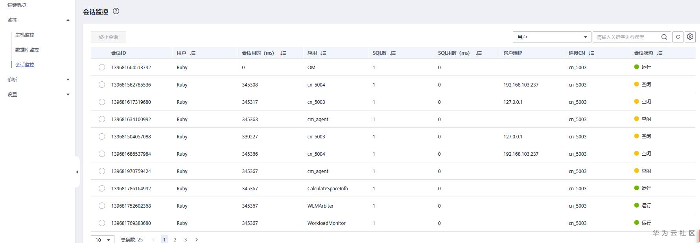Image resolution: width=700 pixels, height=243 pixels.
Task: Click the help icon beside 会话监控 title
Action: click(x=116, y=11)
